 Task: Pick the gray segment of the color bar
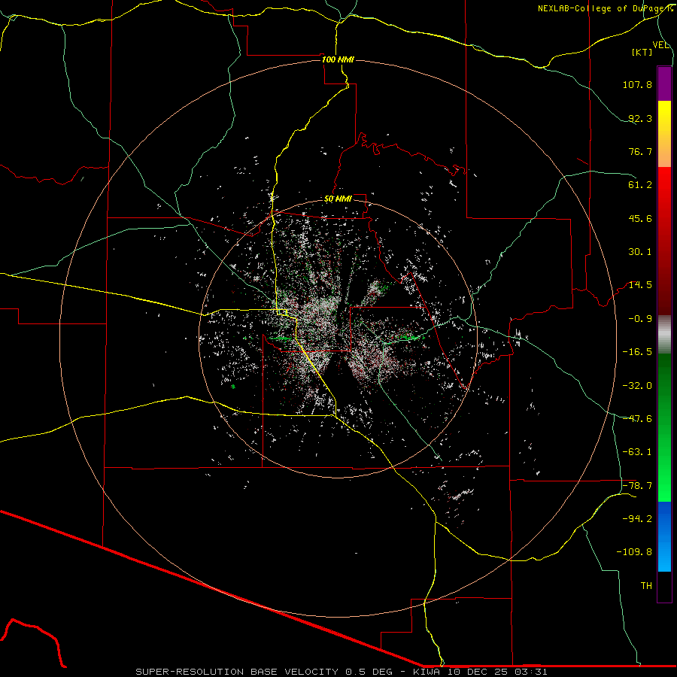pos(664,335)
